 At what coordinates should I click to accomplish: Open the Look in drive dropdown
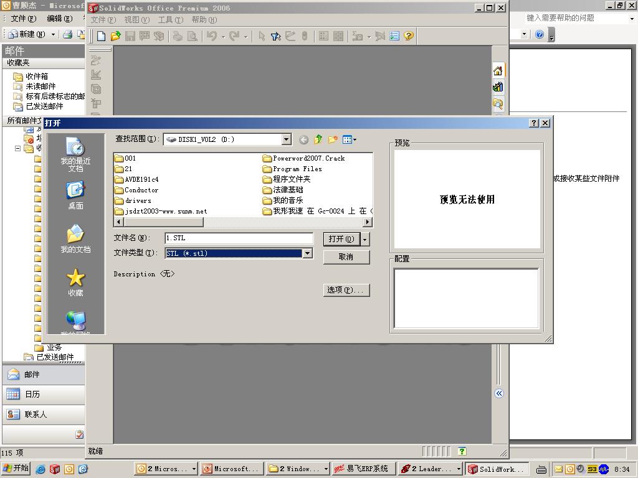(x=287, y=139)
